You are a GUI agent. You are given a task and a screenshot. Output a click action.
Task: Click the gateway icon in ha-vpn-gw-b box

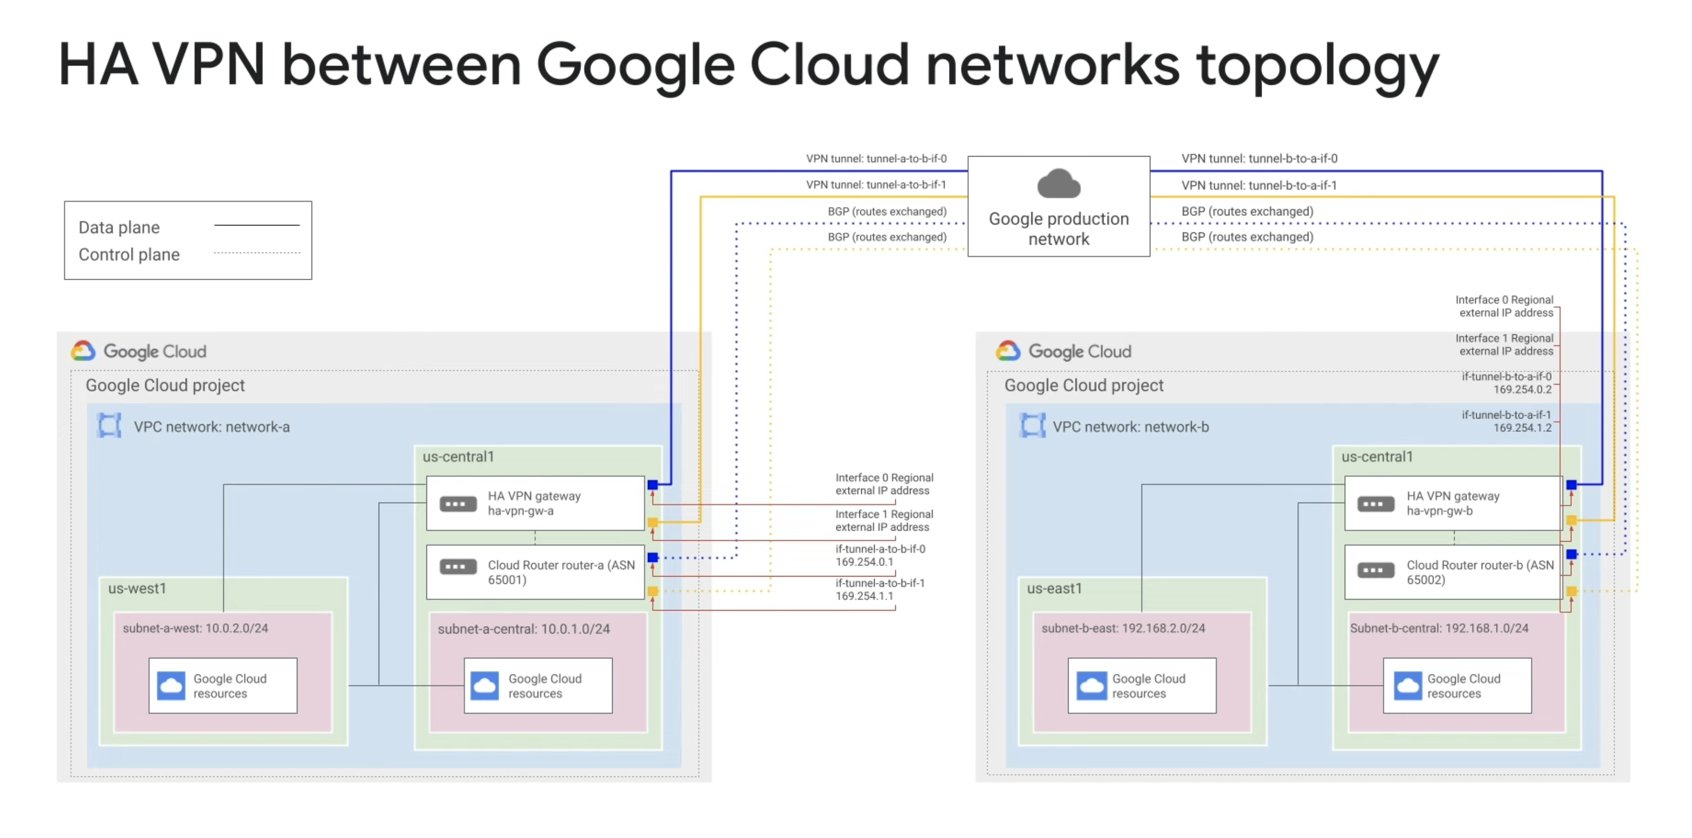(1375, 504)
